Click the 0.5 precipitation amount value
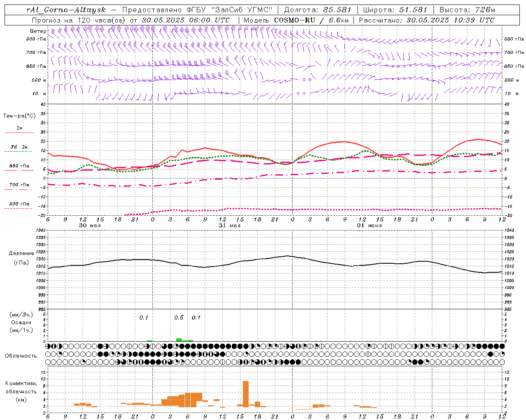 coord(179,318)
